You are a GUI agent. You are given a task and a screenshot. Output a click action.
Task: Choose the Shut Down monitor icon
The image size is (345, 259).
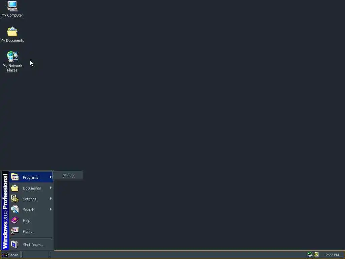[15, 244]
